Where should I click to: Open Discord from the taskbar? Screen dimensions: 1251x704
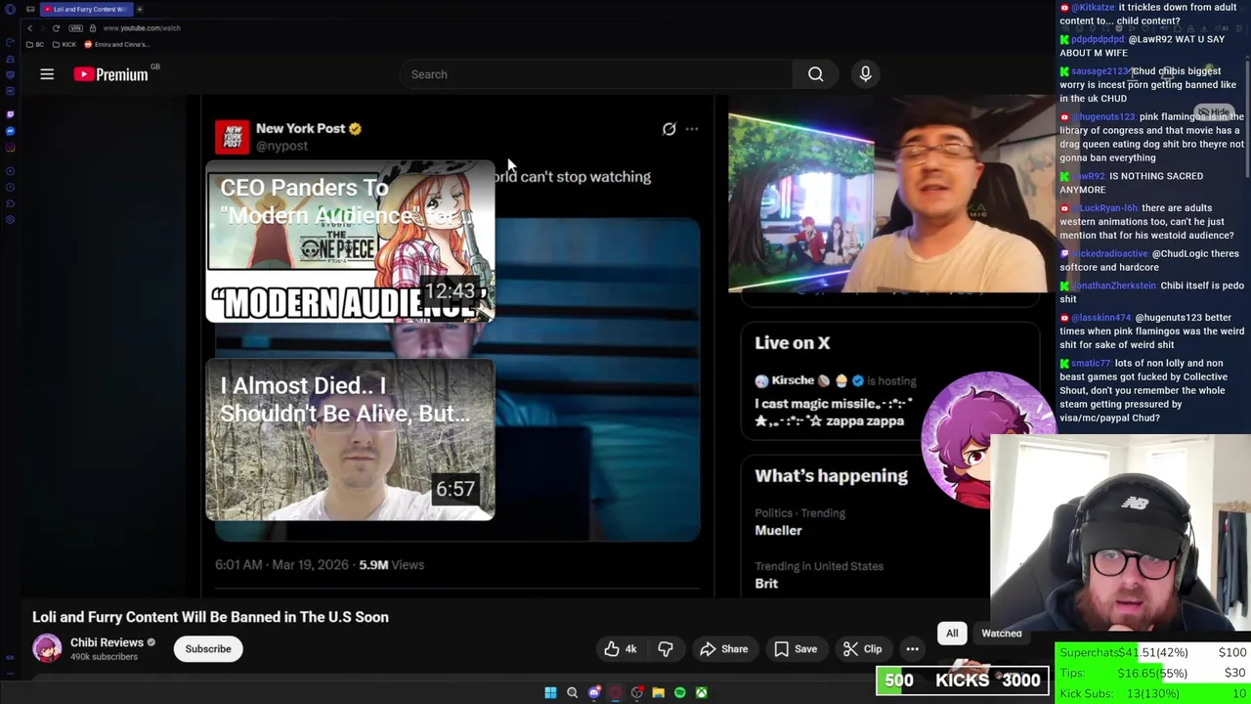pyautogui.click(x=593, y=692)
